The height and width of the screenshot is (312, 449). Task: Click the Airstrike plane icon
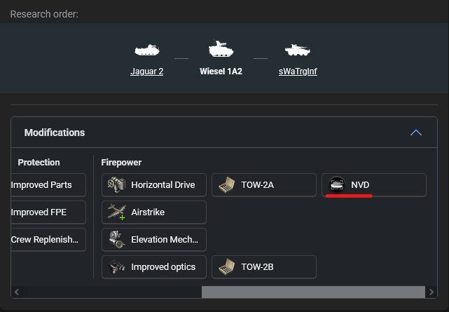(x=116, y=212)
